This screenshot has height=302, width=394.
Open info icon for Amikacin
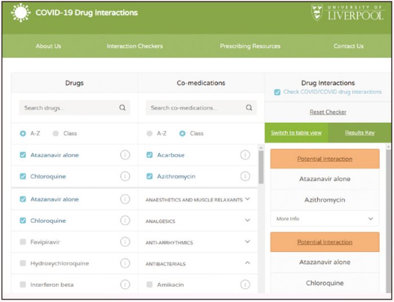[245, 285]
